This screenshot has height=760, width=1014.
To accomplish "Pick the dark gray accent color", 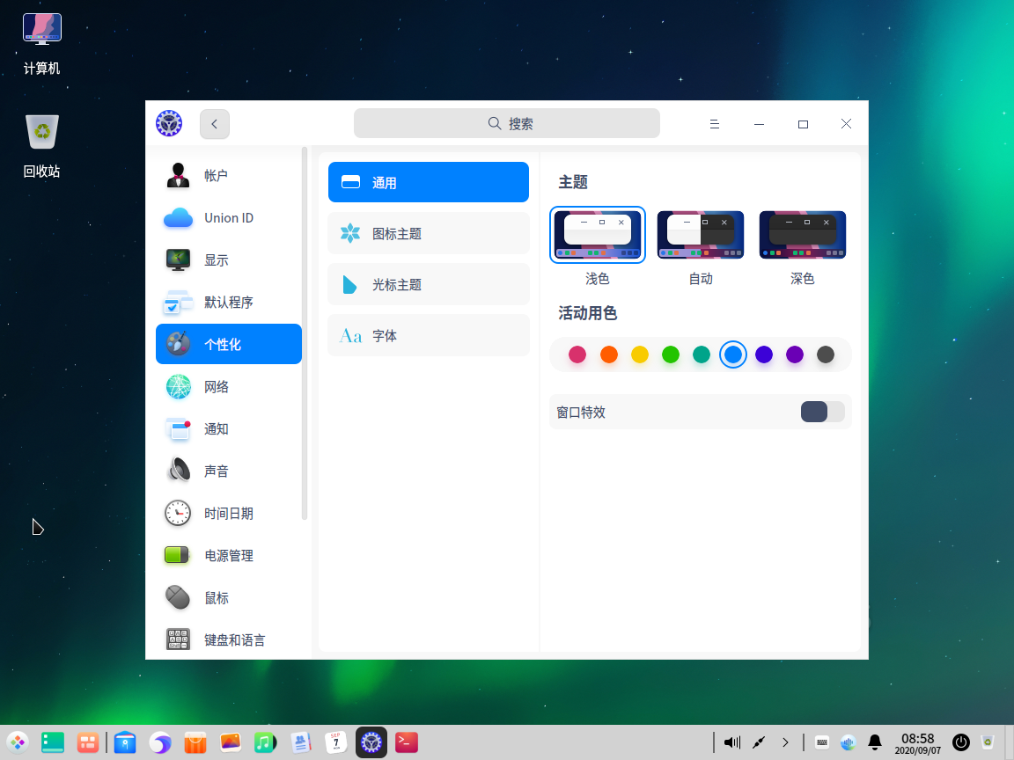I will (826, 354).
